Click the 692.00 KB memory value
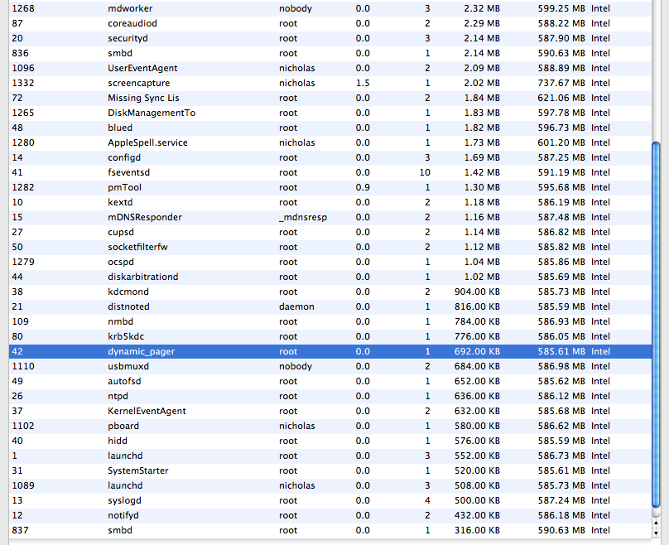This screenshot has height=545, width=669. pos(477,352)
